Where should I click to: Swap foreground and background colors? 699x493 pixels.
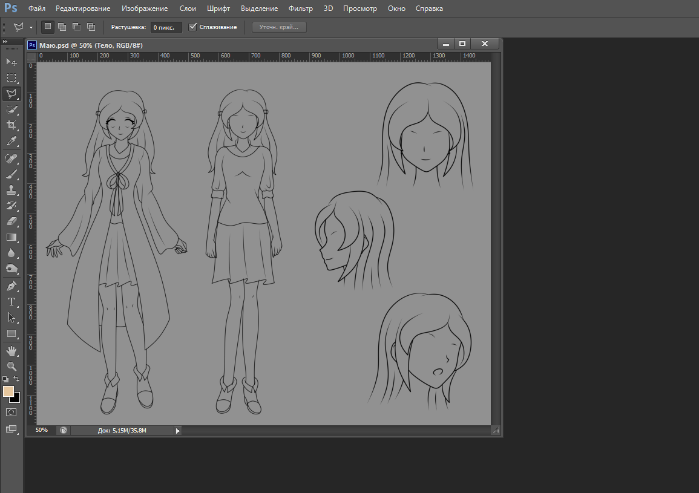(x=16, y=379)
